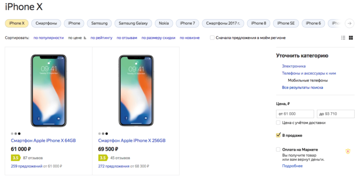Switch to grid view layout icon

click(351, 38)
